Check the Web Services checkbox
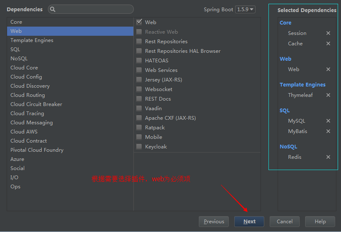Viewport: 341px width, 232px height. pyautogui.click(x=139, y=70)
